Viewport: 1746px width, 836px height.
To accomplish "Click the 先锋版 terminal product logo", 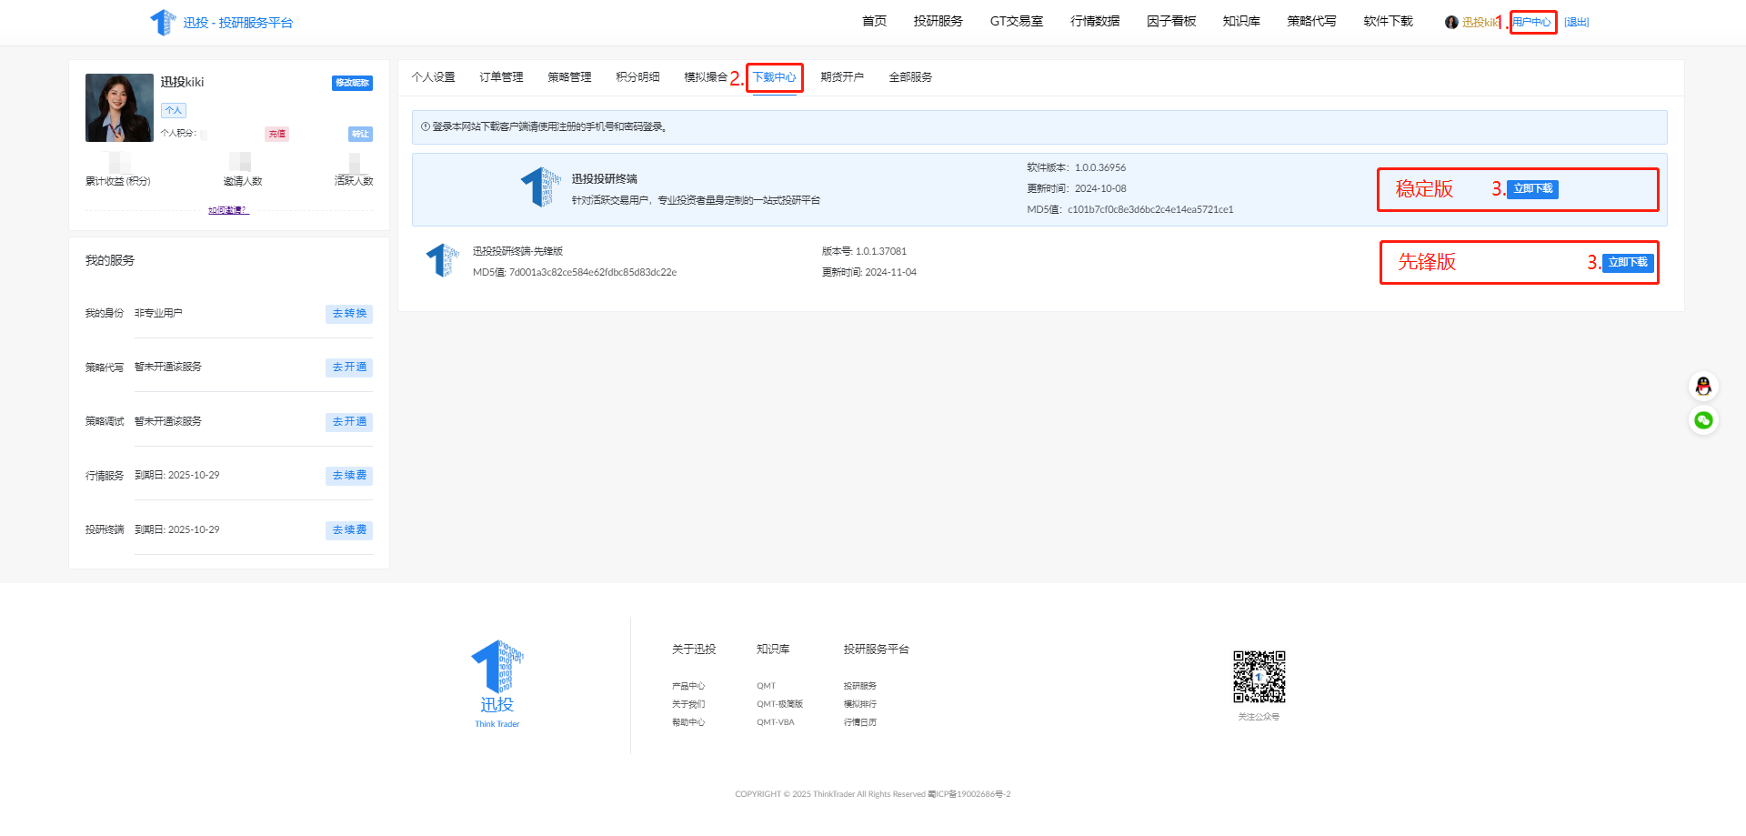I will pyautogui.click(x=443, y=261).
